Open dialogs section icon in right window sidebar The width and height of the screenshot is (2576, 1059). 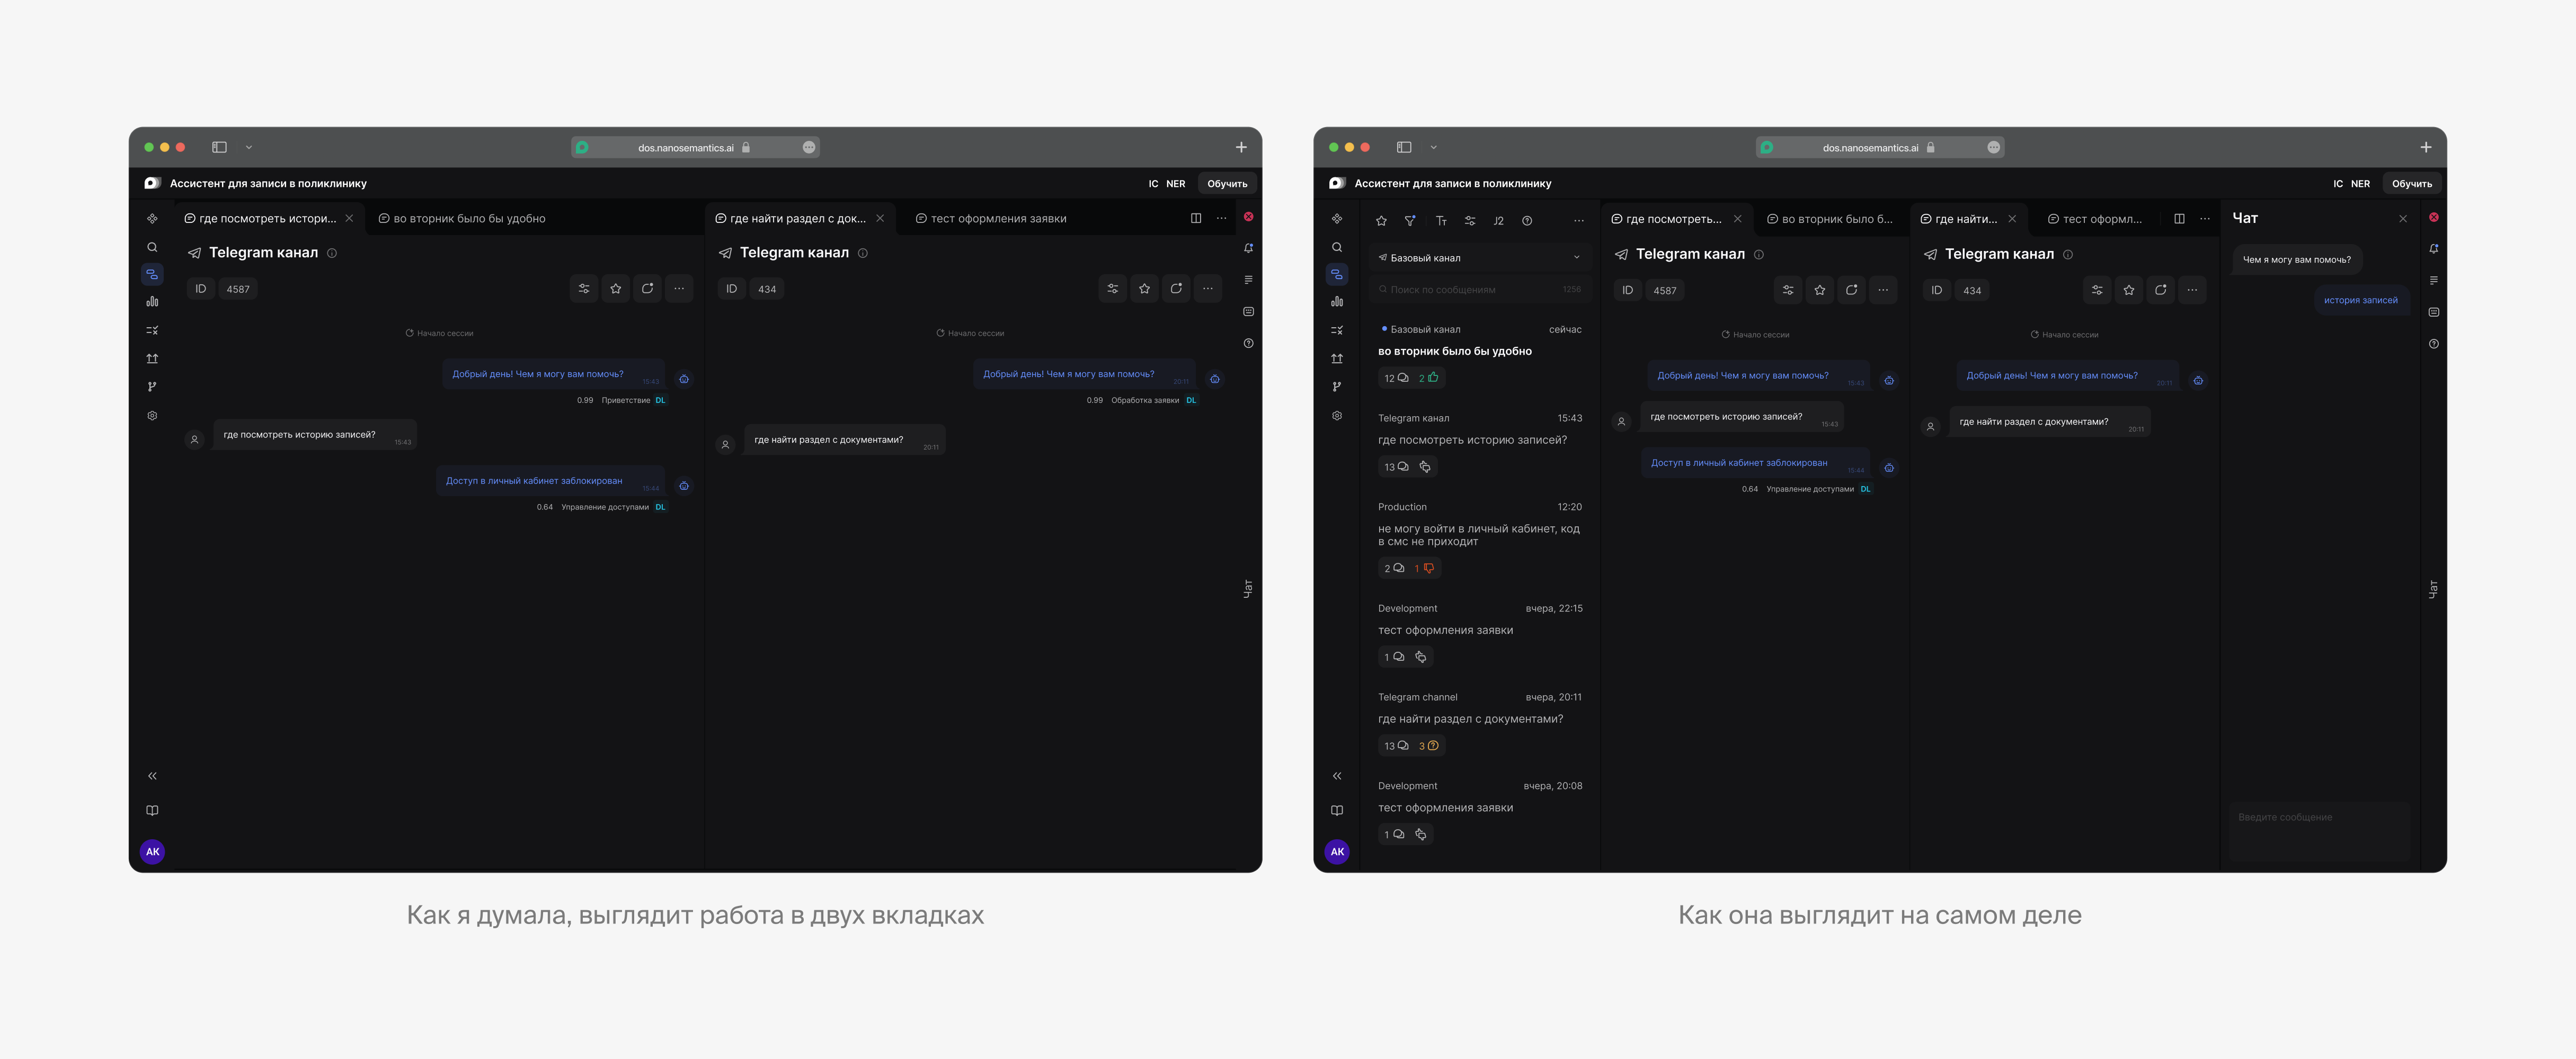pyautogui.click(x=1337, y=274)
